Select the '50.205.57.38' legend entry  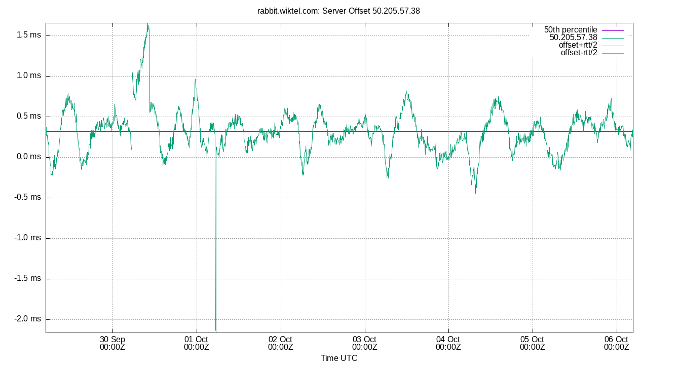(x=574, y=38)
